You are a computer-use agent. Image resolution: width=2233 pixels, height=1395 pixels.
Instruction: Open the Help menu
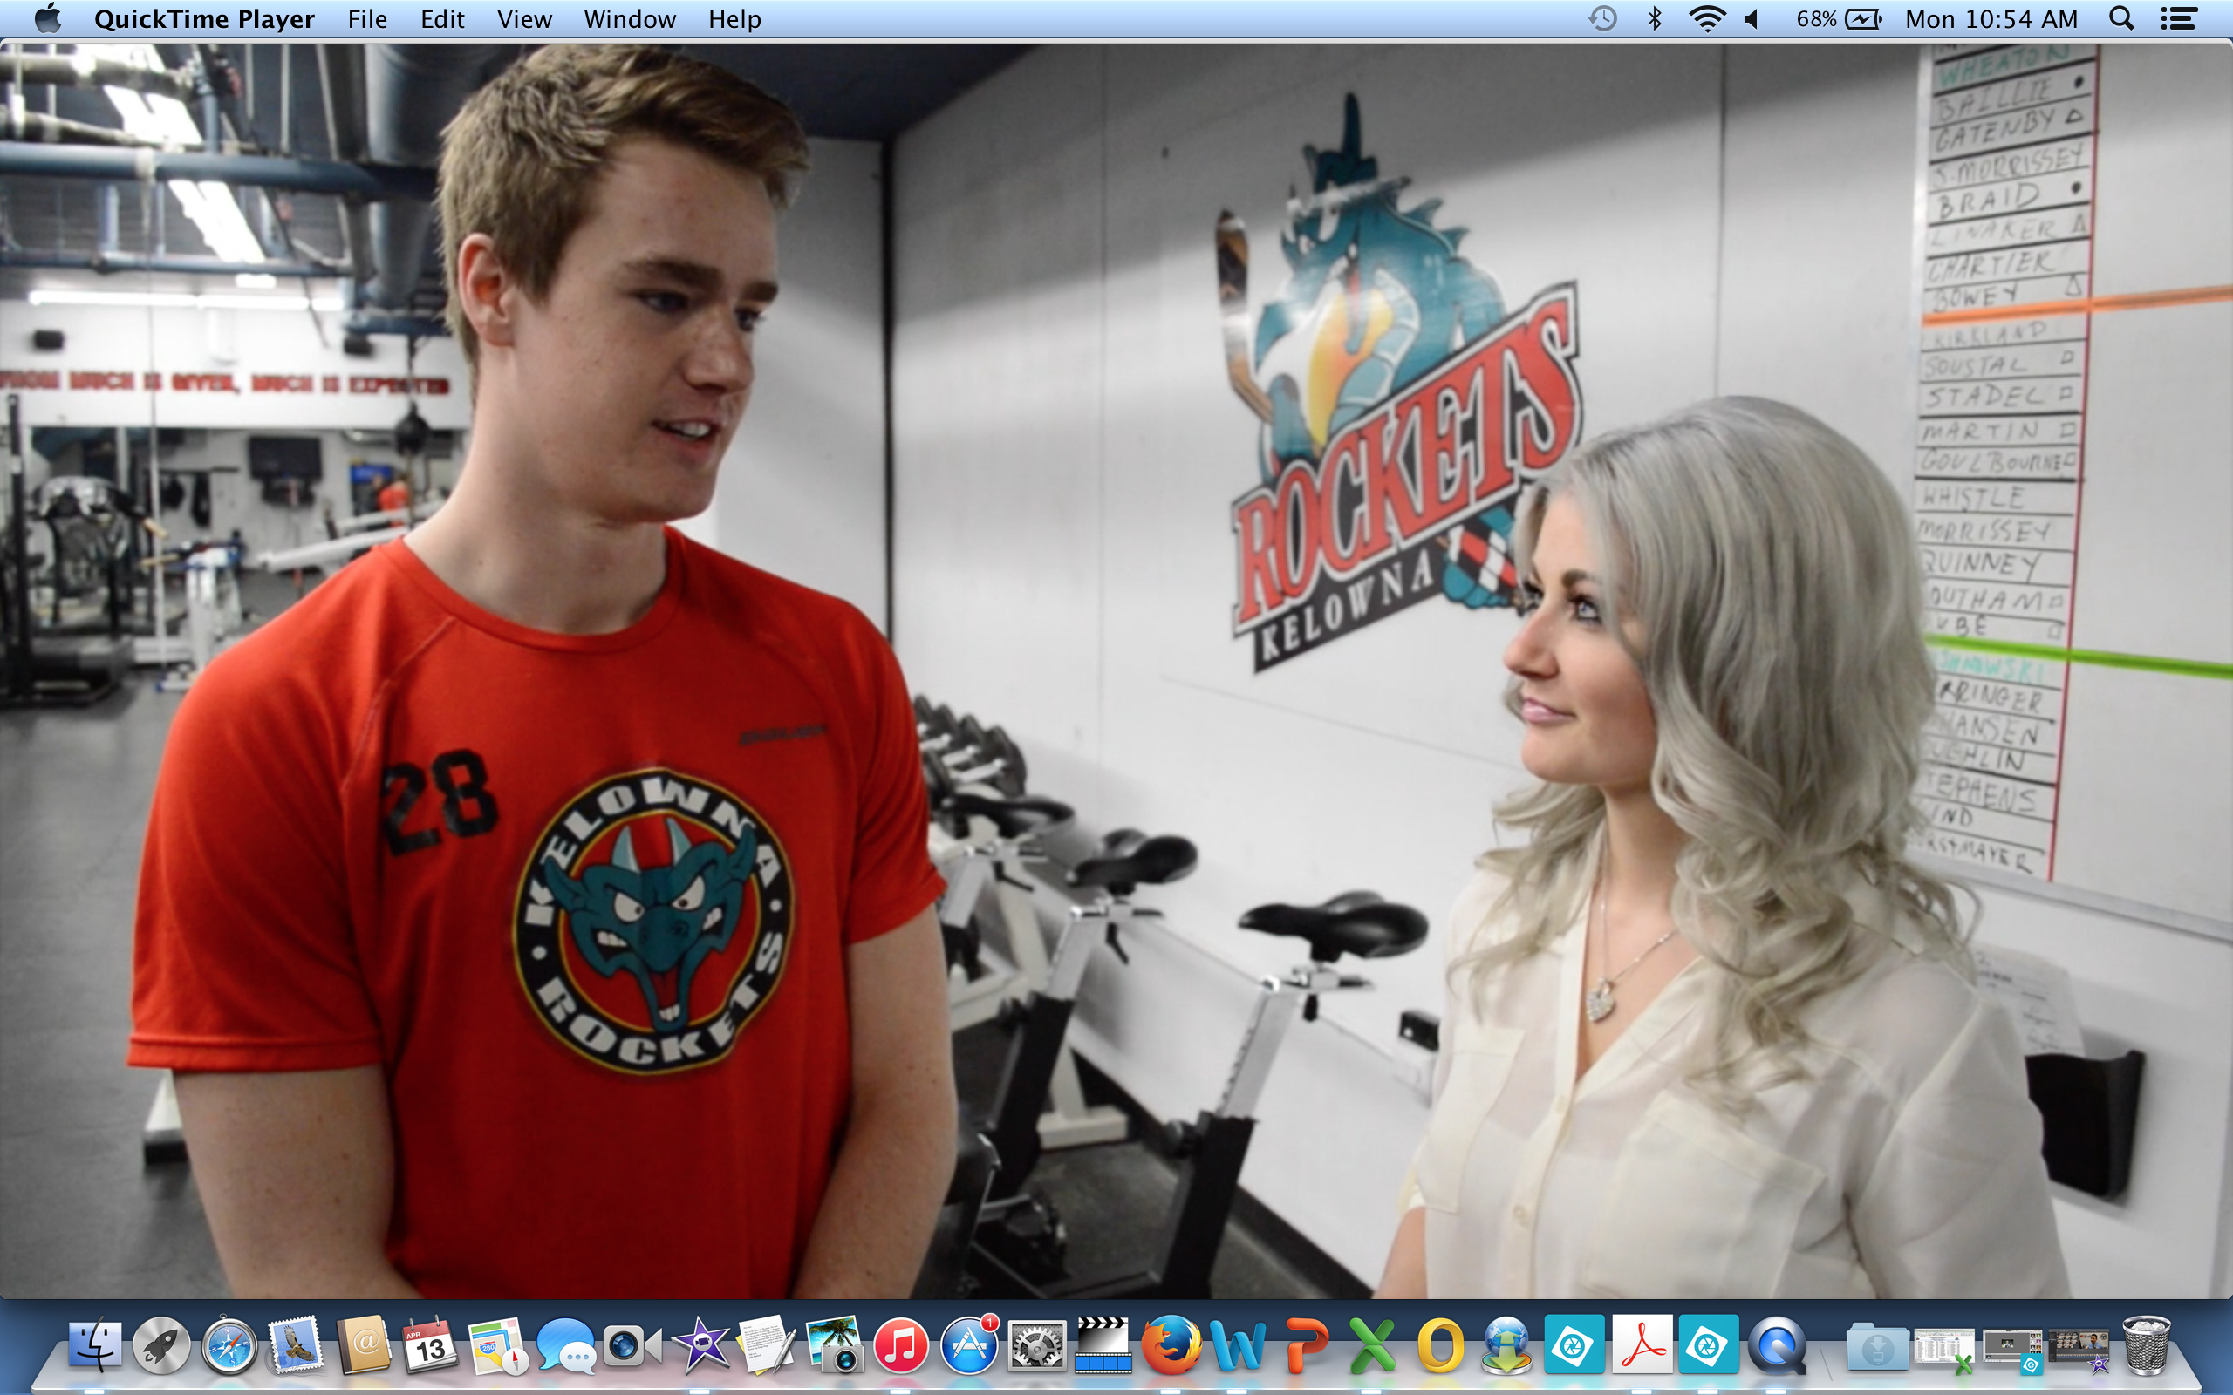tap(734, 19)
